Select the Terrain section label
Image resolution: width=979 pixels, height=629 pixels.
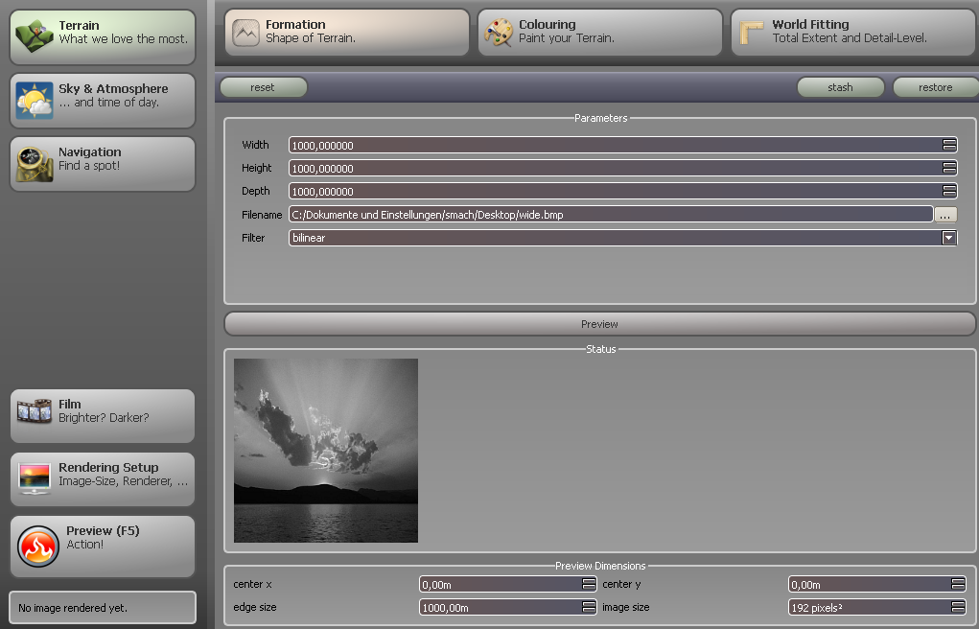point(79,26)
